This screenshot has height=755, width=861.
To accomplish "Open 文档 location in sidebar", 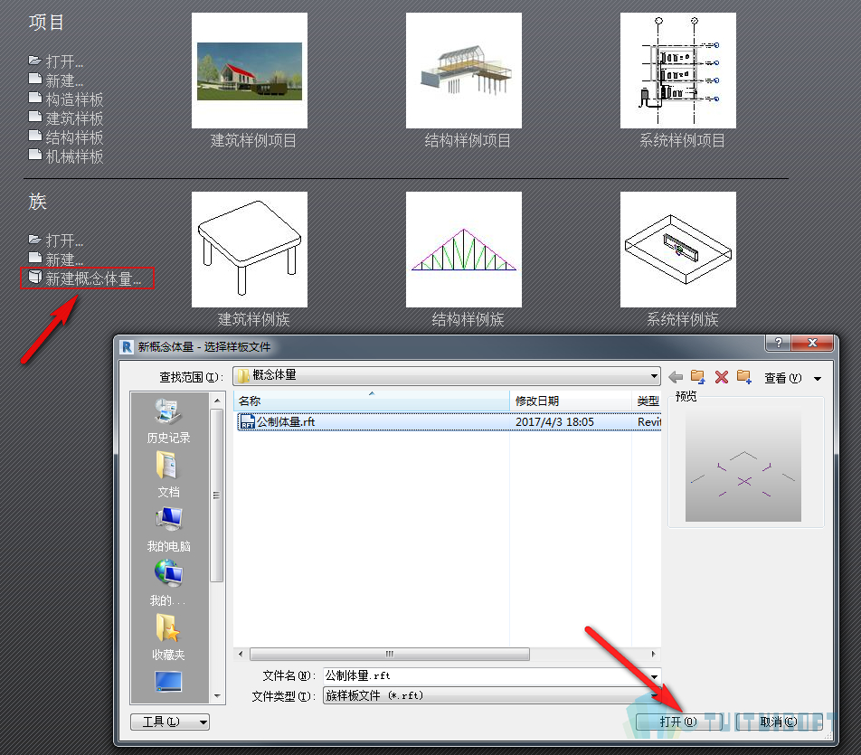I will 168,475.
